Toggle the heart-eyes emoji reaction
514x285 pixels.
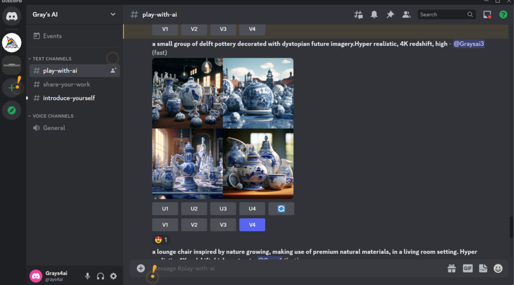pyautogui.click(x=161, y=240)
